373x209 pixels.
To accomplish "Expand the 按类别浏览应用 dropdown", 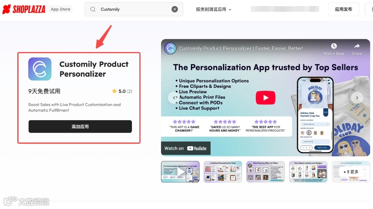I will [x=213, y=9].
